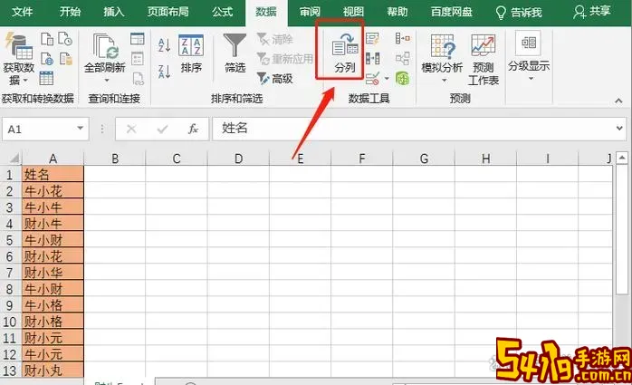Open the Sort (排序) dialog
Screen dimensions: 632x385
pyautogui.click(x=191, y=54)
